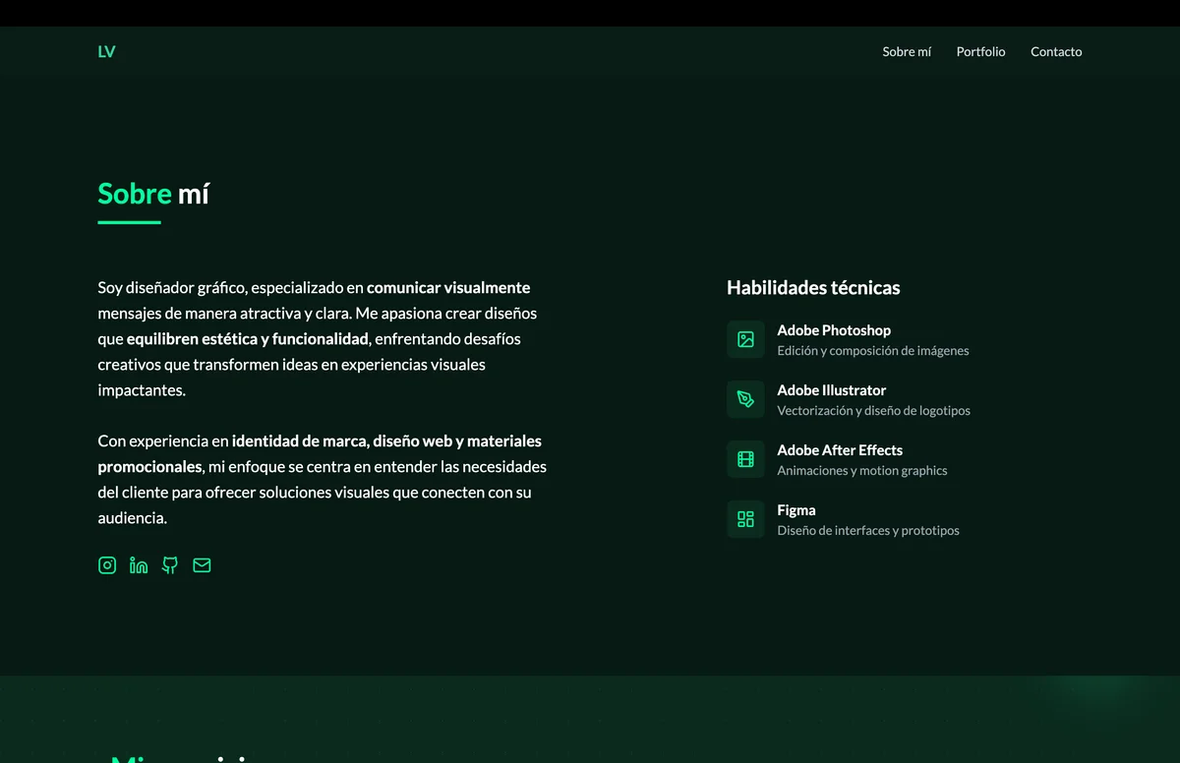Click the layout grid icon beside Figma
Viewport: 1180px width, 763px height.
pos(745,519)
